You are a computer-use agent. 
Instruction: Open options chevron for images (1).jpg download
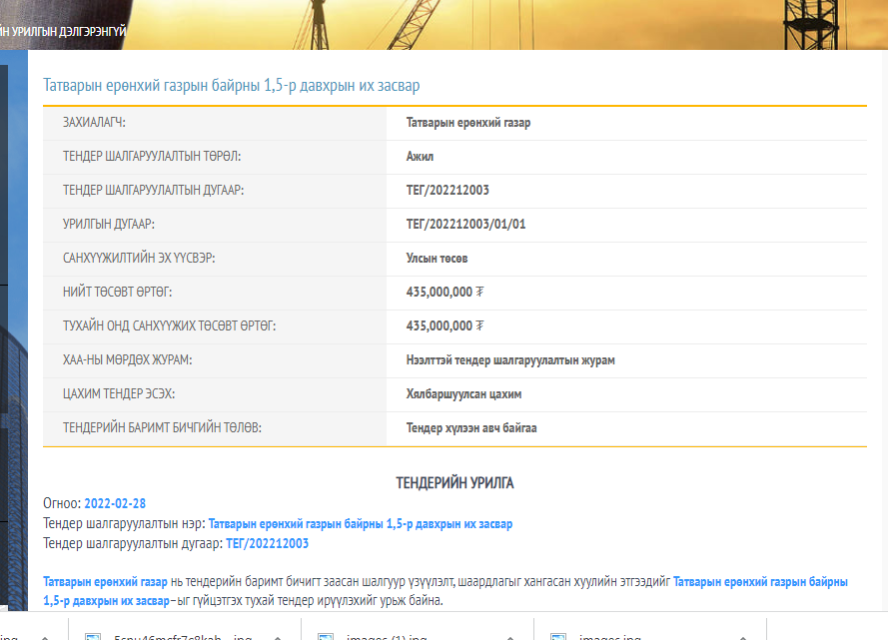click(x=507, y=635)
